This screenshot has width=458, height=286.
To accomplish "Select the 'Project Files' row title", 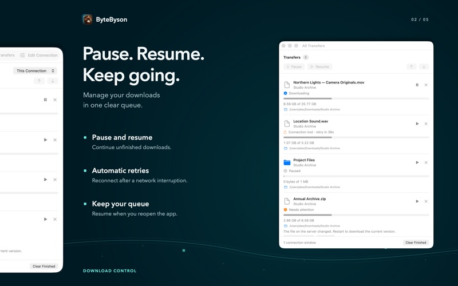I will pos(304,160).
